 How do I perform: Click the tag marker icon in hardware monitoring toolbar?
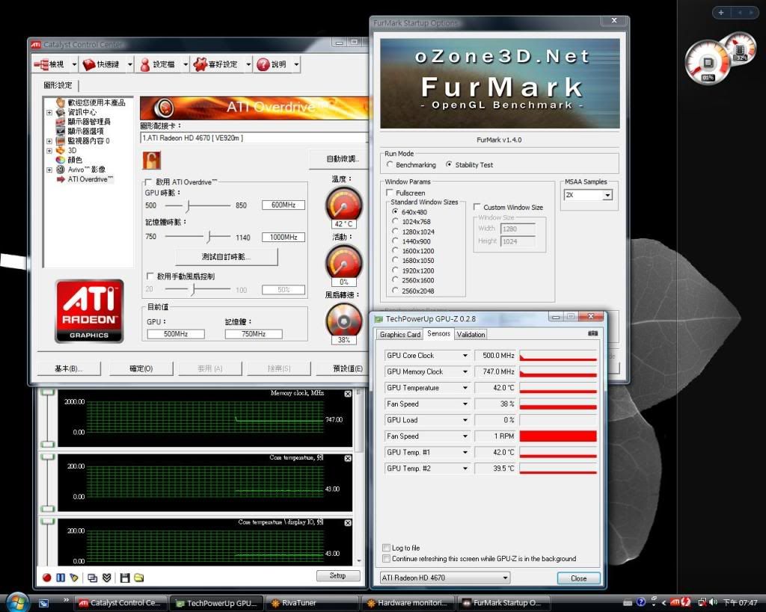click(74, 578)
